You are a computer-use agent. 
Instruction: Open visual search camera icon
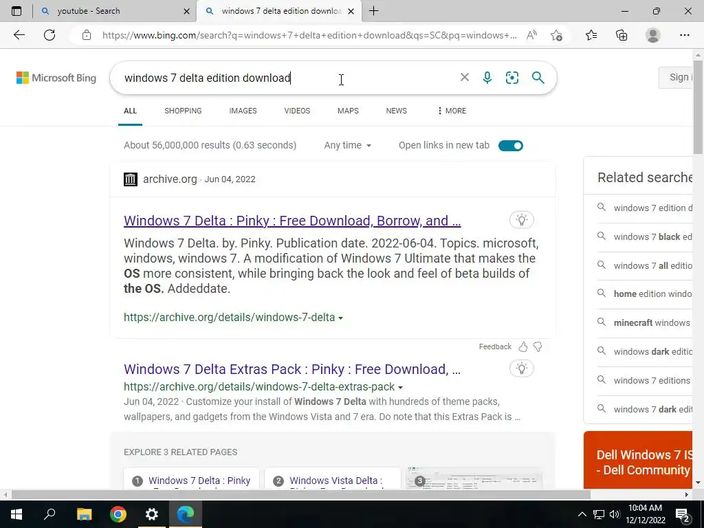click(x=511, y=78)
